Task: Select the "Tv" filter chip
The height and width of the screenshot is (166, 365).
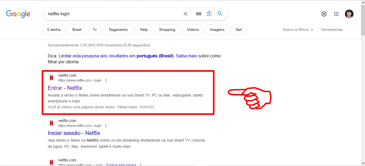Action: [95, 29]
